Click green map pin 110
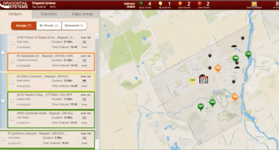Image resolution: width=279 pixels, height=150 pixels. (x=248, y=54)
